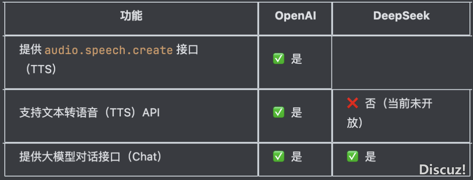The width and height of the screenshot is (473, 180).
Task: Click 是 in OpenAI Chat row
Action: pos(297,156)
